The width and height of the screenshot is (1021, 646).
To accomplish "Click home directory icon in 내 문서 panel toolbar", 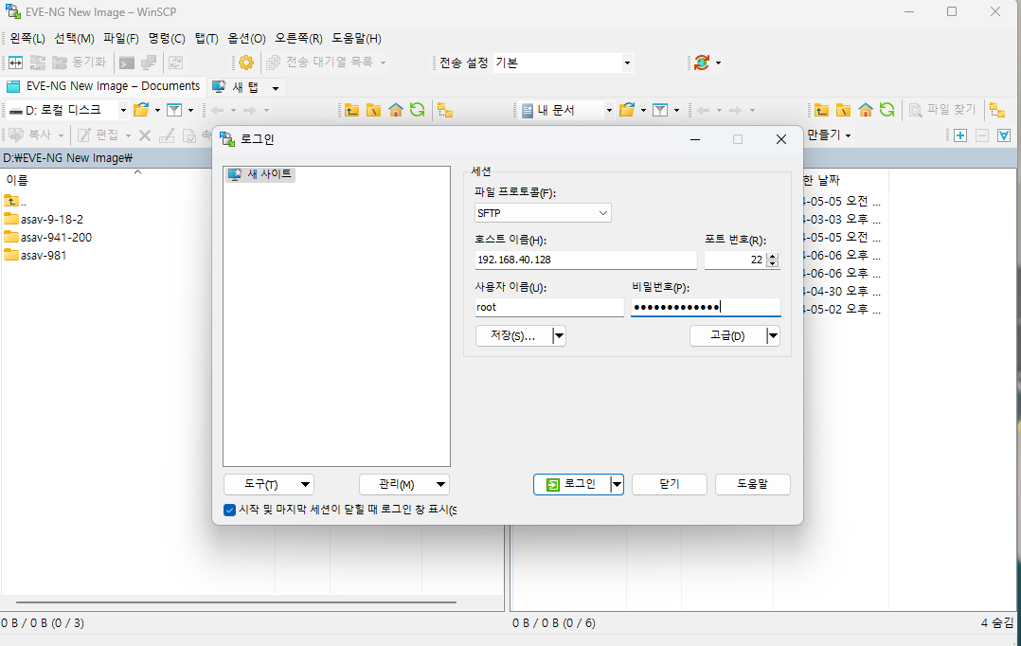I will point(865,110).
